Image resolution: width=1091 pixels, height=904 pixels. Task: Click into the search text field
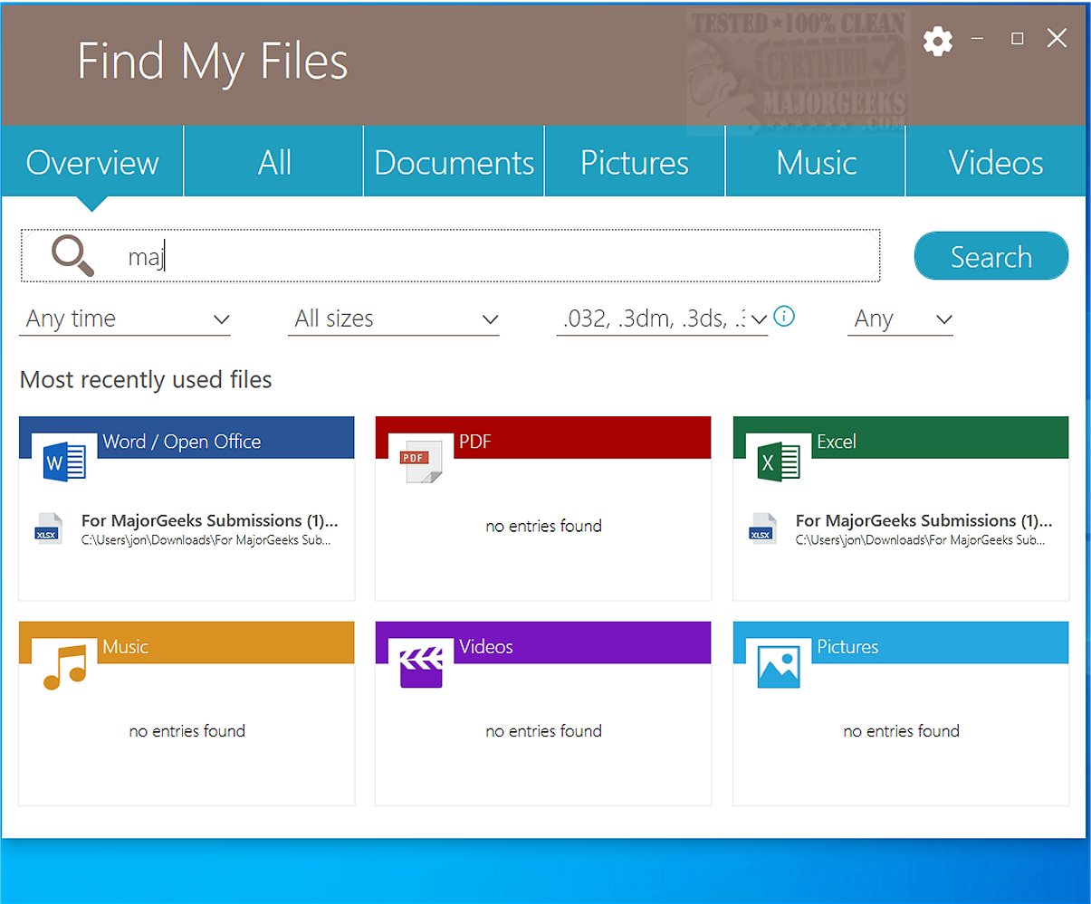click(x=498, y=257)
